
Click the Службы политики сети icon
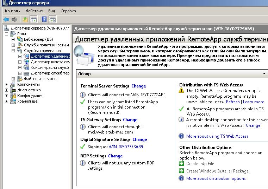[20, 45]
